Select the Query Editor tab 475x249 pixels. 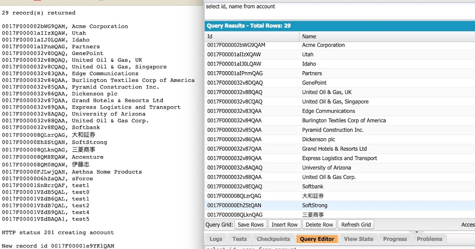click(317, 239)
